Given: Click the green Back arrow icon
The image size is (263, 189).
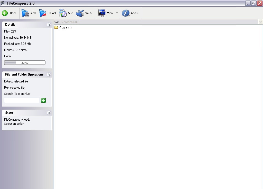Looking at the screenshot, I should click(x=5, y=13).
